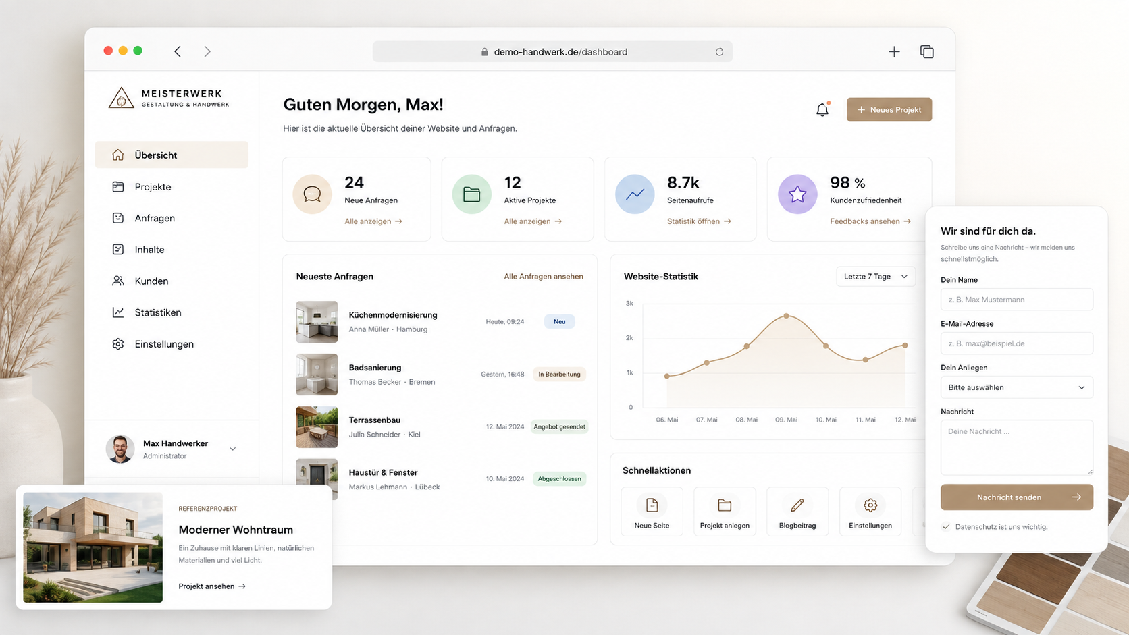The height and width of the screenshot is (635, 1129).
Task: Click the Kundenzufriedenheit star icon
Action: coord(797,194)
